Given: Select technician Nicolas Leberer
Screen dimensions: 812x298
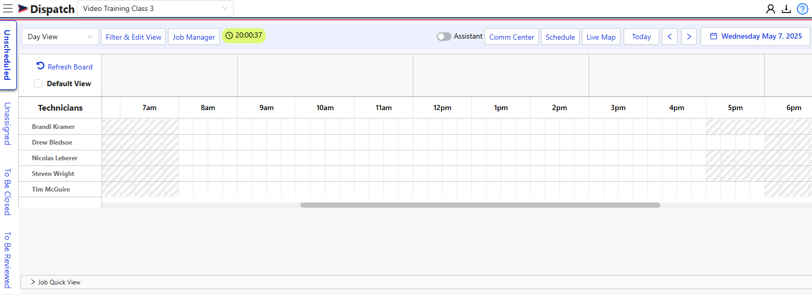Looking at the screenshot, I should coord(55,158).
